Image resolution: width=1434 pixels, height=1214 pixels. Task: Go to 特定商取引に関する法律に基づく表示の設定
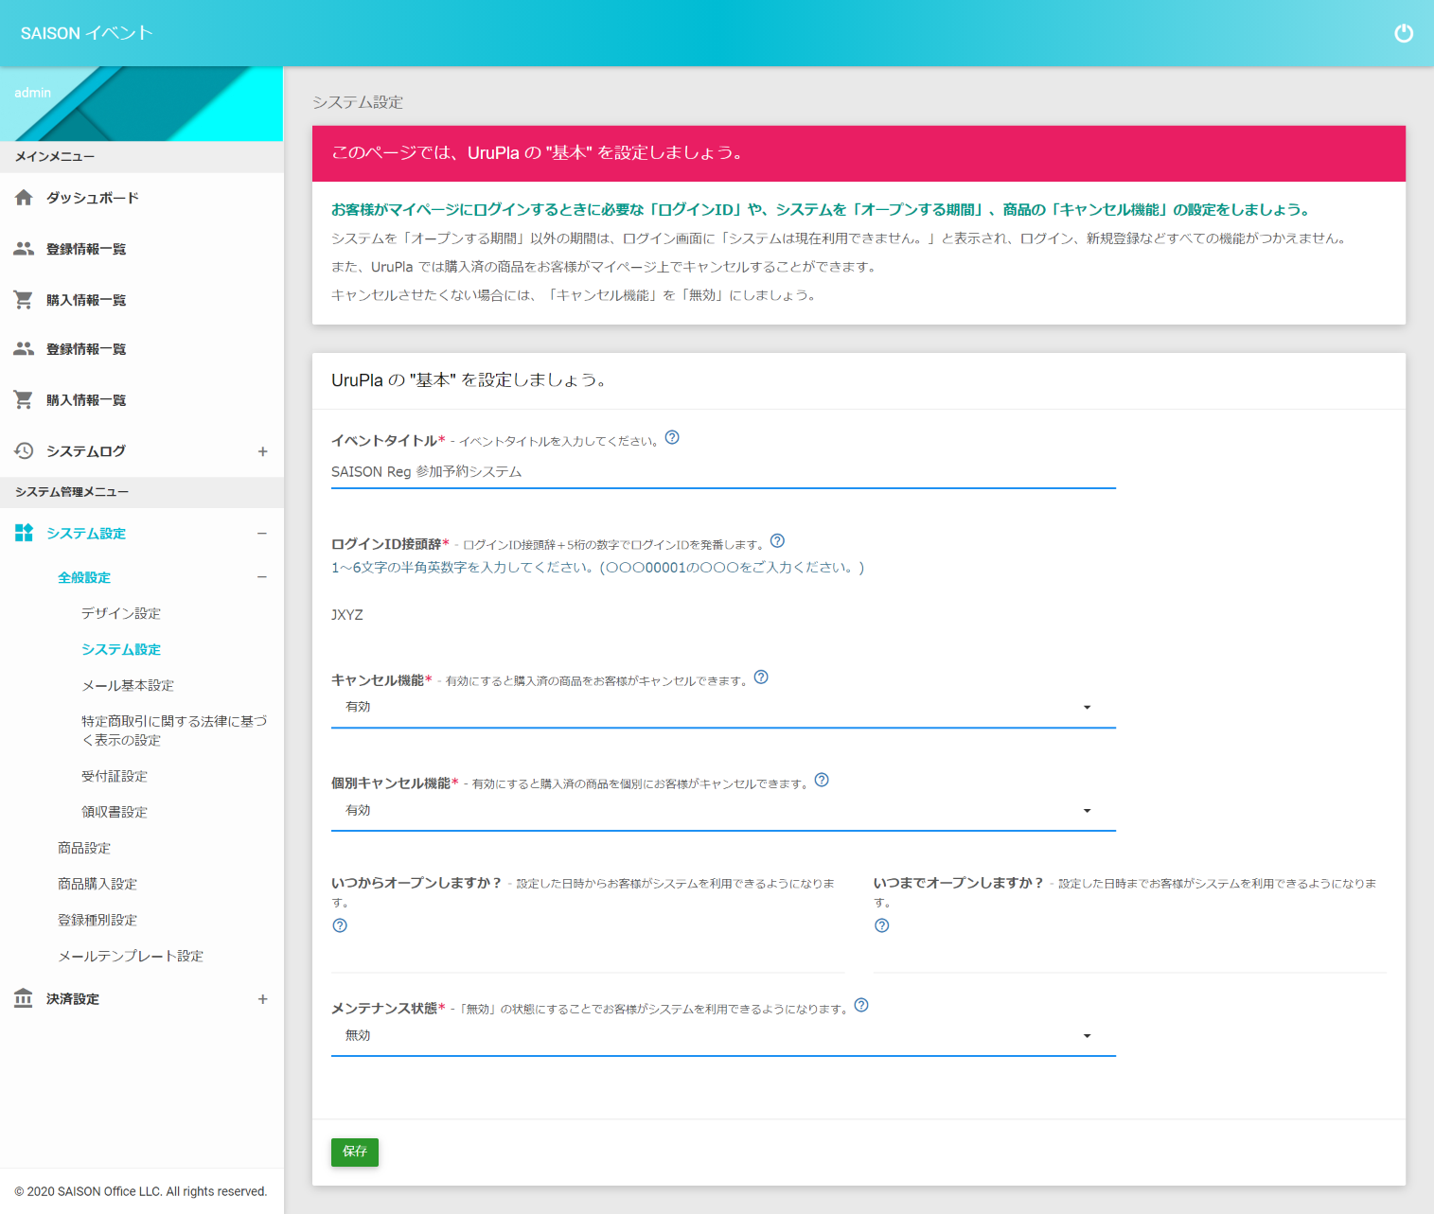coord(174,730)
